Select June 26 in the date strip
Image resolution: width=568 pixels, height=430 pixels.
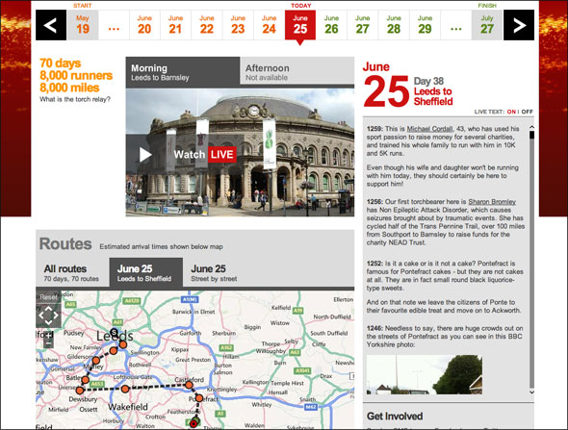point(331,25)
